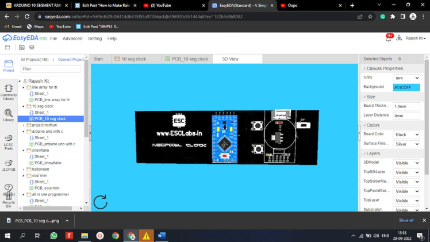
Task: Open the Setting menu
Action: (x=95, y=39)
